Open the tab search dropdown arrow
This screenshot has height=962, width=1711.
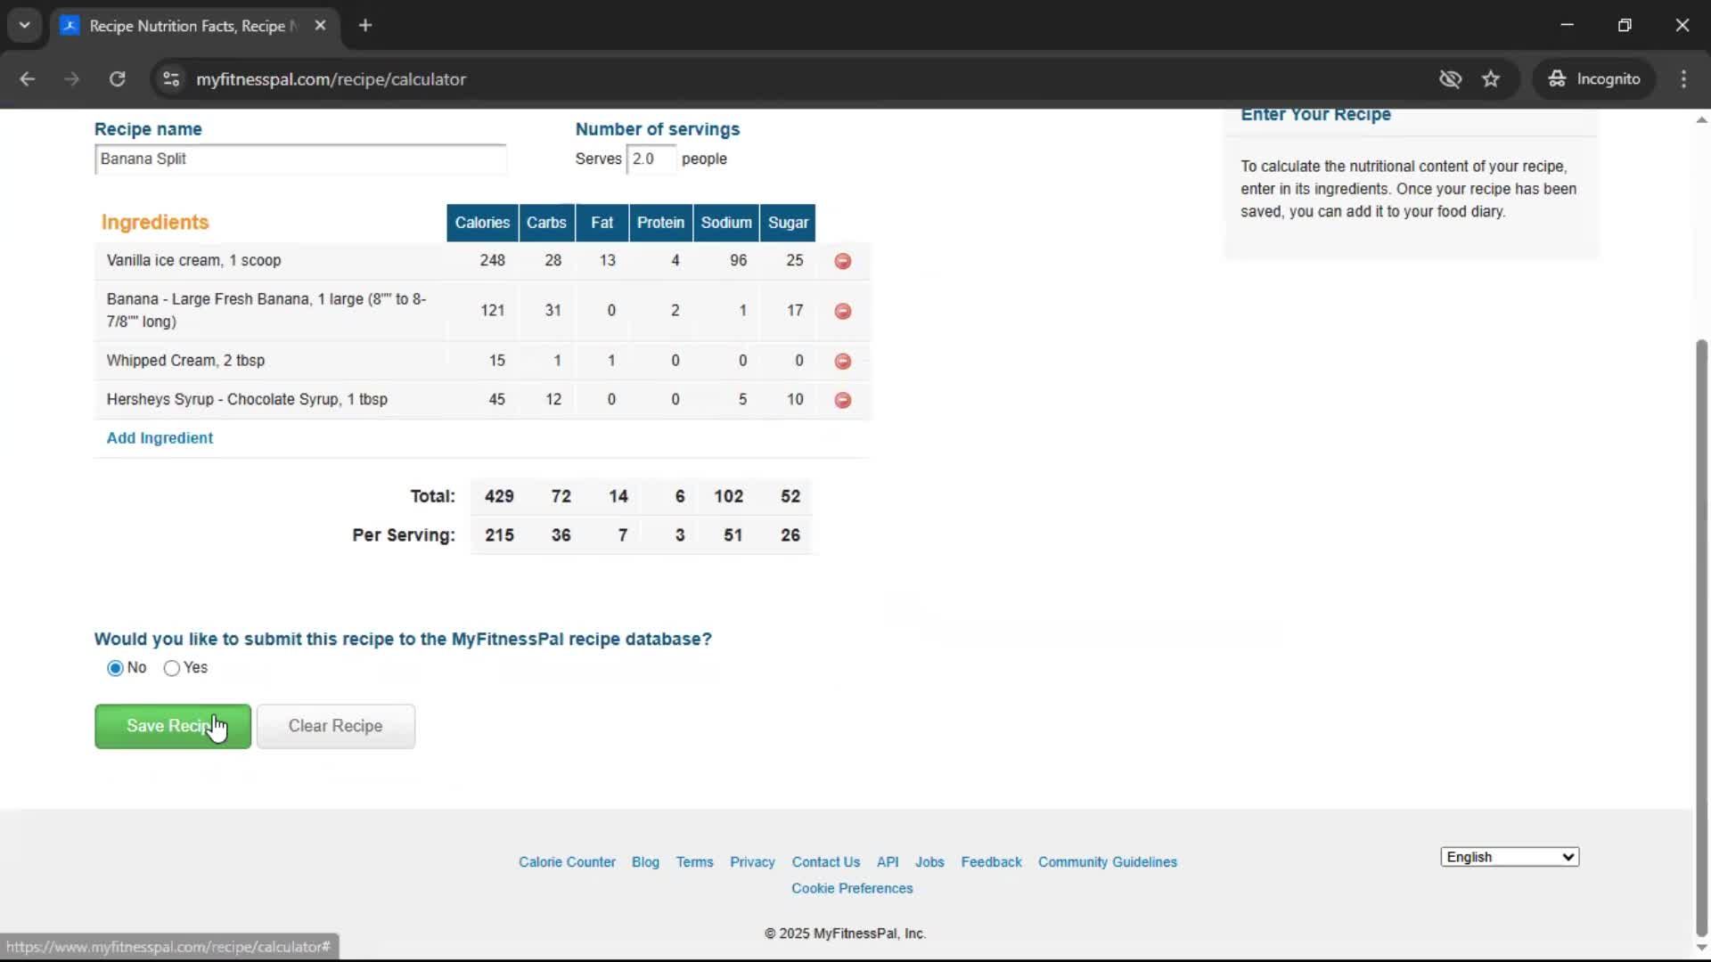tap(25, 26)
